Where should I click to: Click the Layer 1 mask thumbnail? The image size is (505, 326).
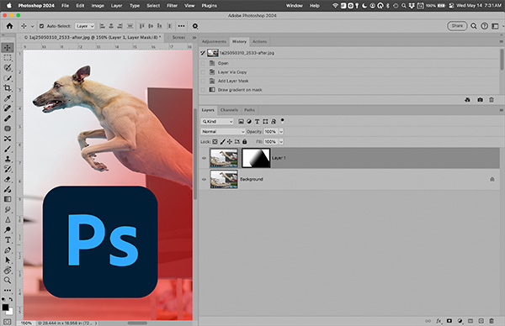256,158
